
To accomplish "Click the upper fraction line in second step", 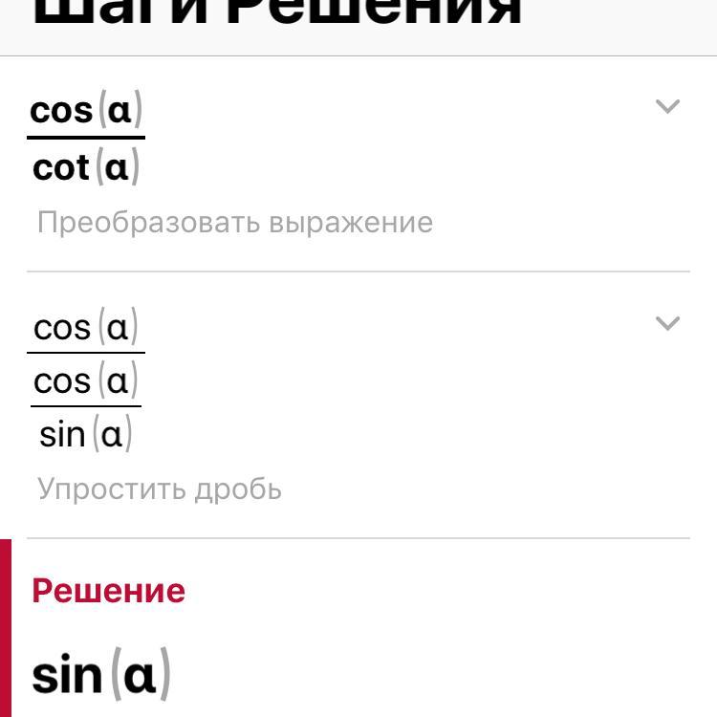I will point(86,354).
